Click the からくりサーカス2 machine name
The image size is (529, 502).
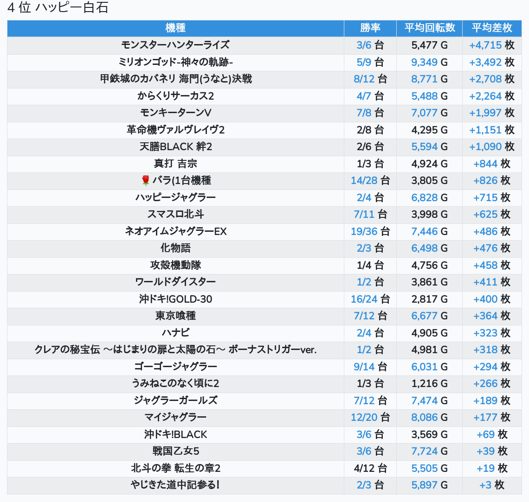(175, 96)
